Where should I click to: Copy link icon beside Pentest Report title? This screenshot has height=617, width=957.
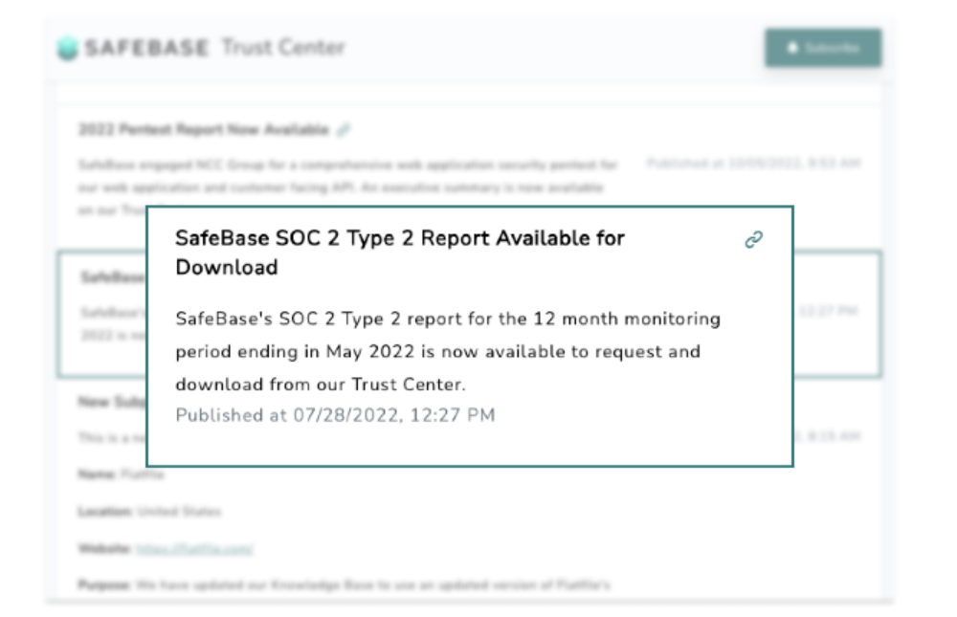pyautogui.click(x=345, y=129)
